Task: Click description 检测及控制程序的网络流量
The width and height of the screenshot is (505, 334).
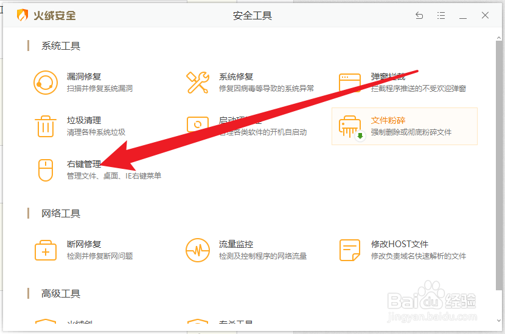Action: coord(263,256)
